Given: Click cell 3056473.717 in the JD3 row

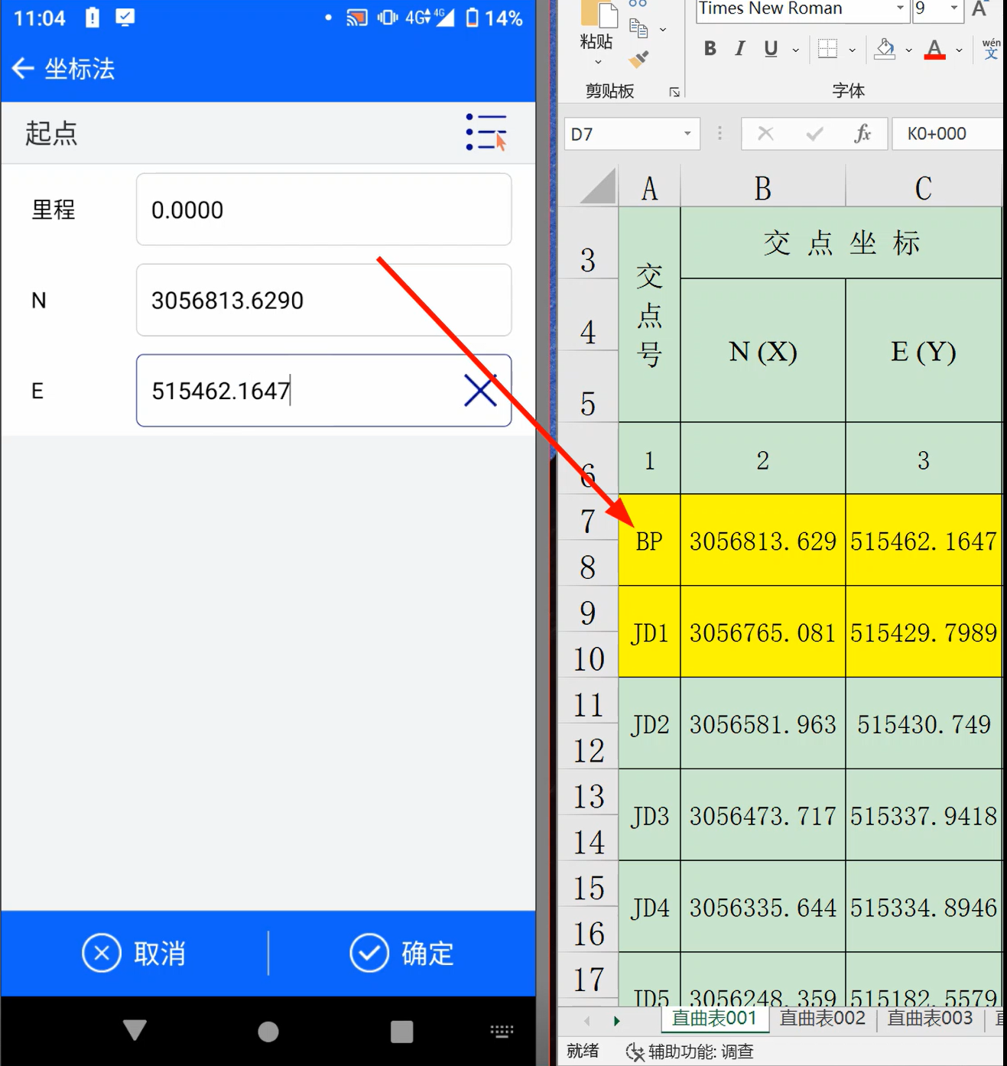Looking at the screenshot, I should (x=763, y=815).
